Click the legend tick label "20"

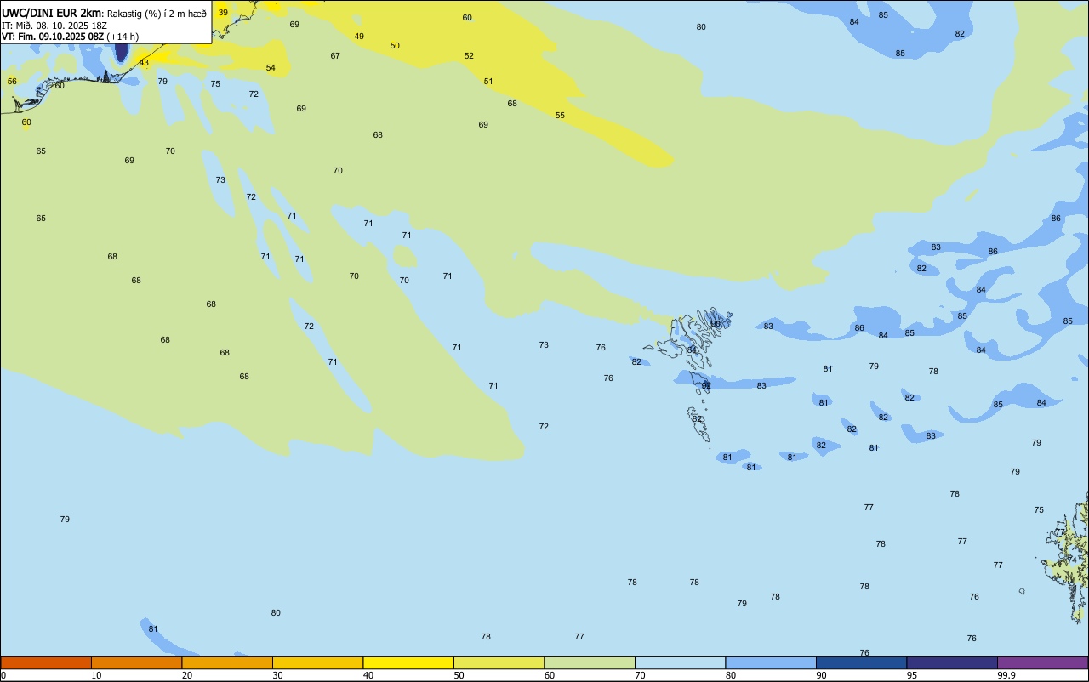[187, 675]
